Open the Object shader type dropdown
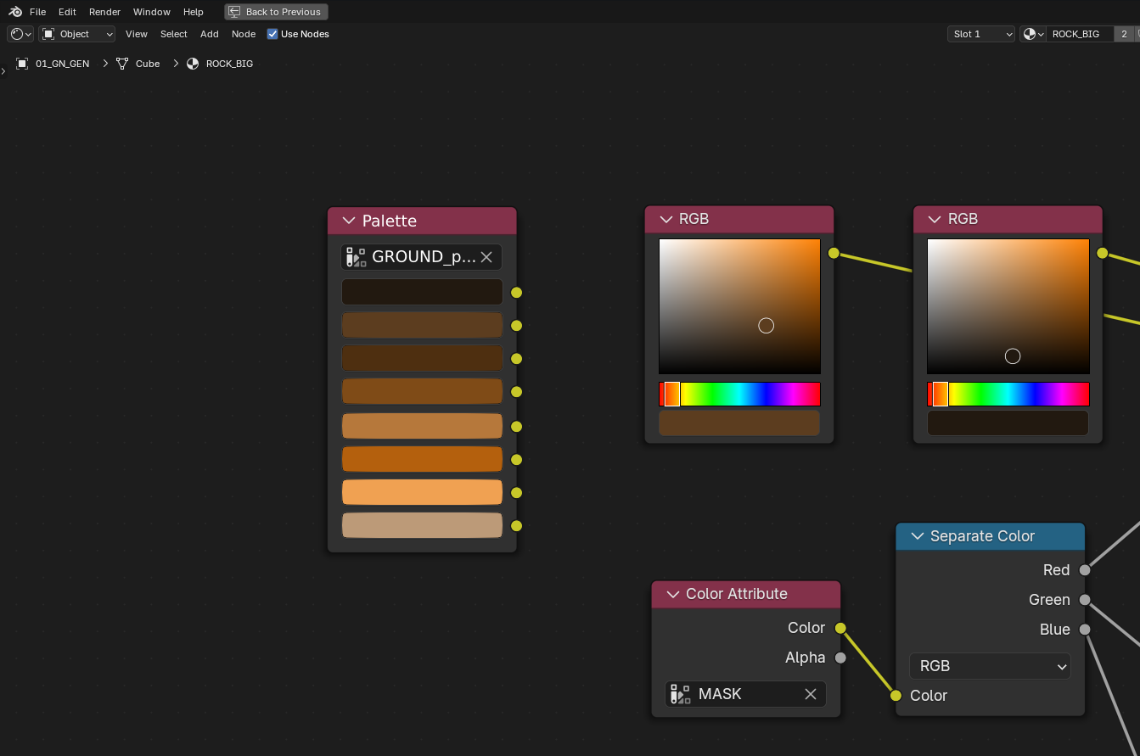The height and width of the screenshot is (756, 1140). (x=77, y=34)
